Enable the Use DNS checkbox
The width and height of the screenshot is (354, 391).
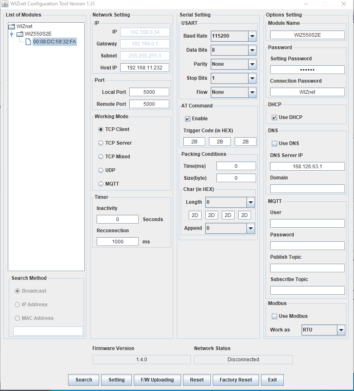274,143
